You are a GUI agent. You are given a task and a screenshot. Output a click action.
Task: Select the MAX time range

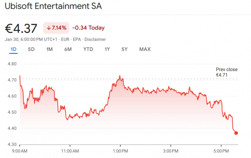pos(145,49)
